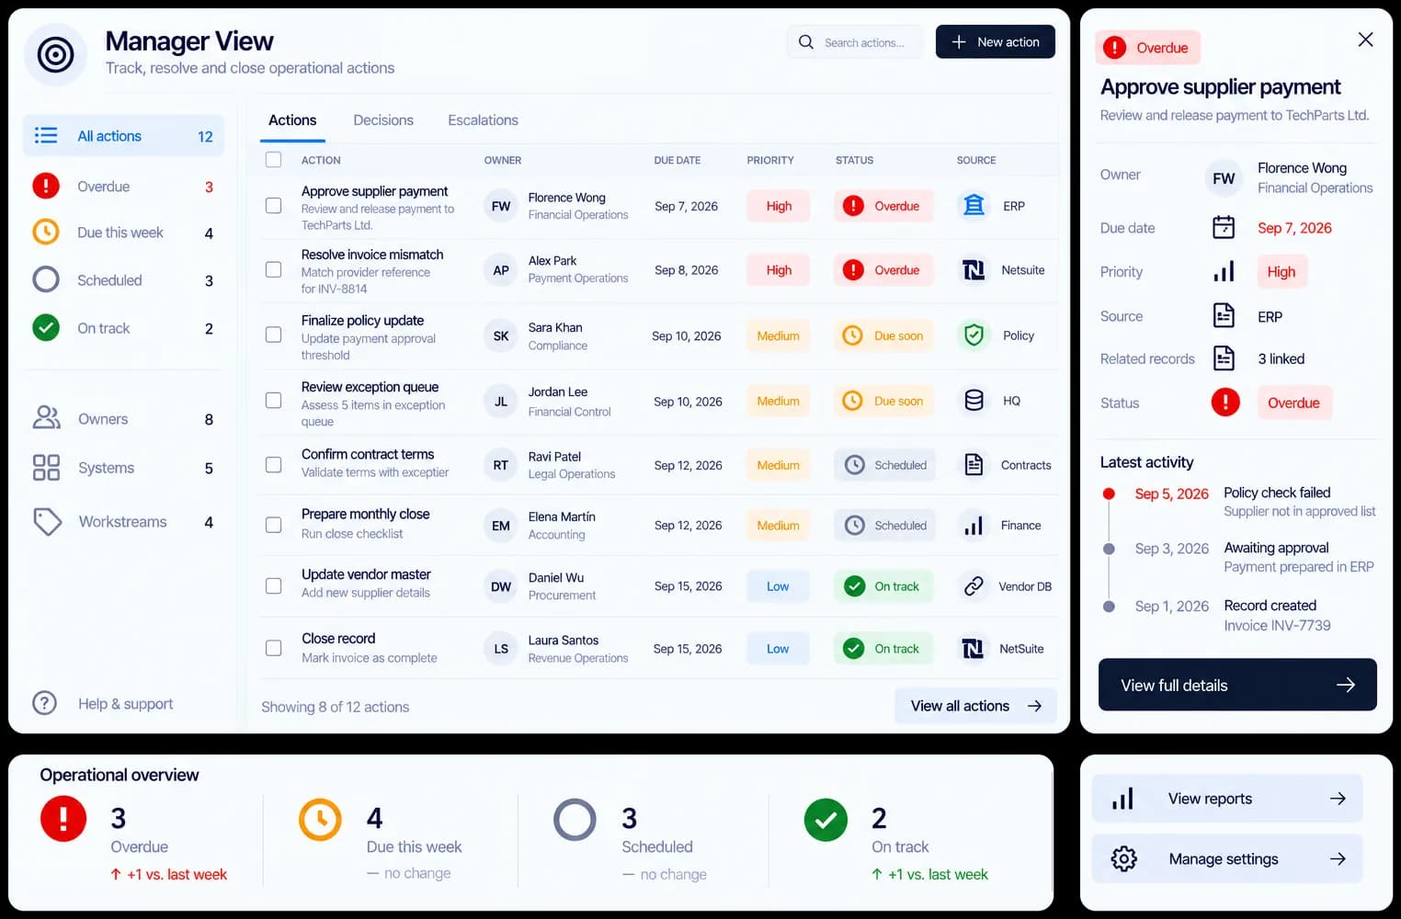Click the ERP bank source icon
Image resolution: width=1401 pixels, height=919 pixels.
[x=974, y=206]
